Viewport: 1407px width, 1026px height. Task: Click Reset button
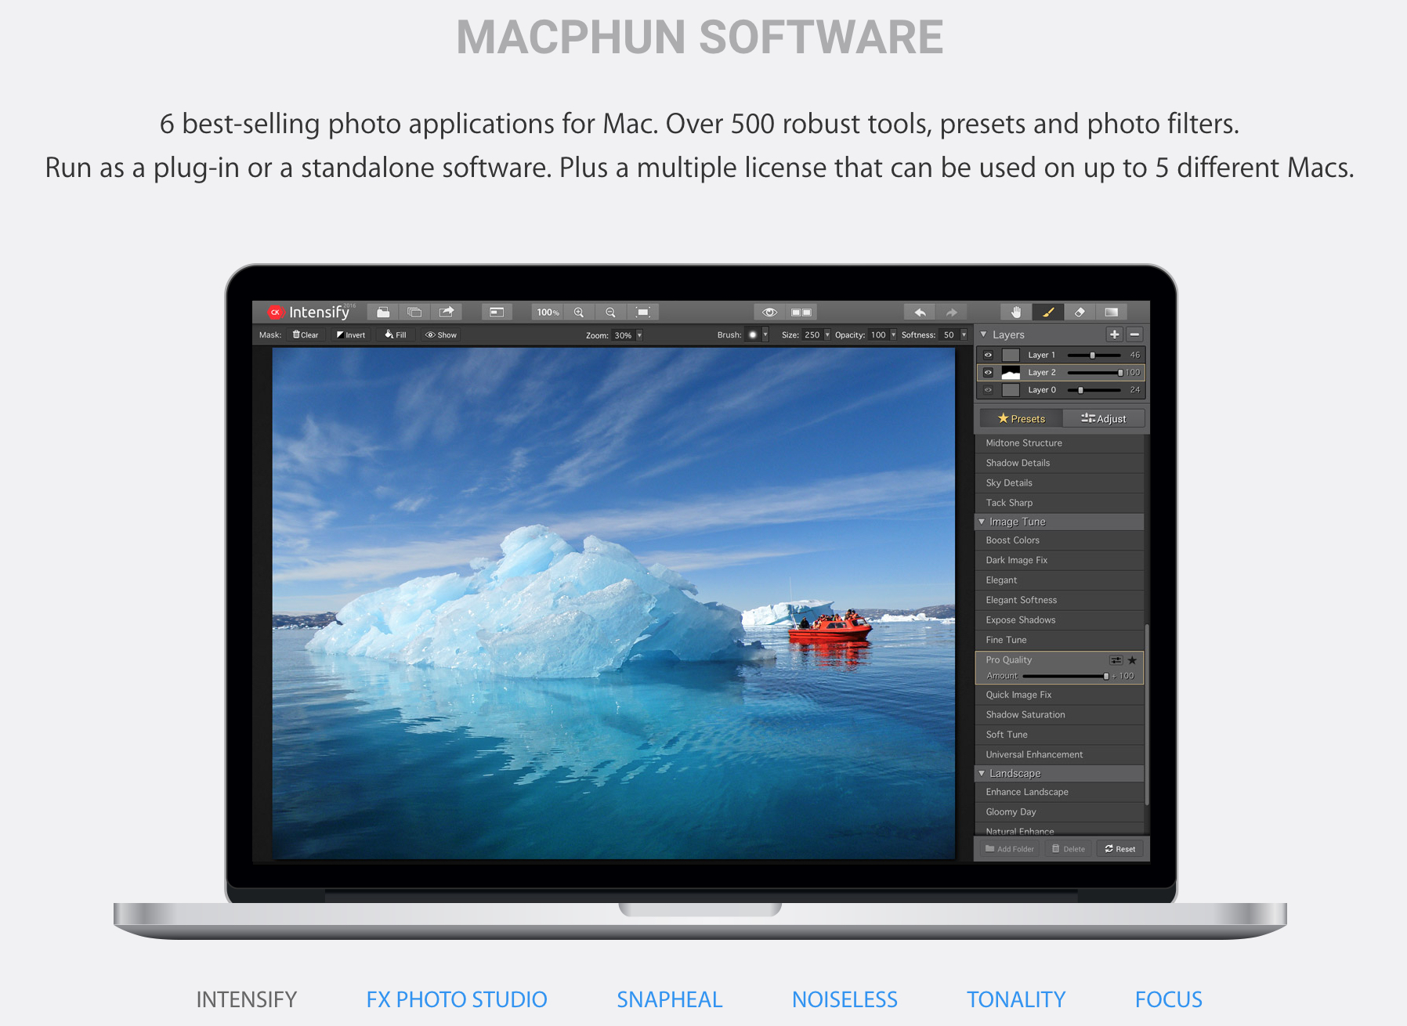coord(1120,849)
